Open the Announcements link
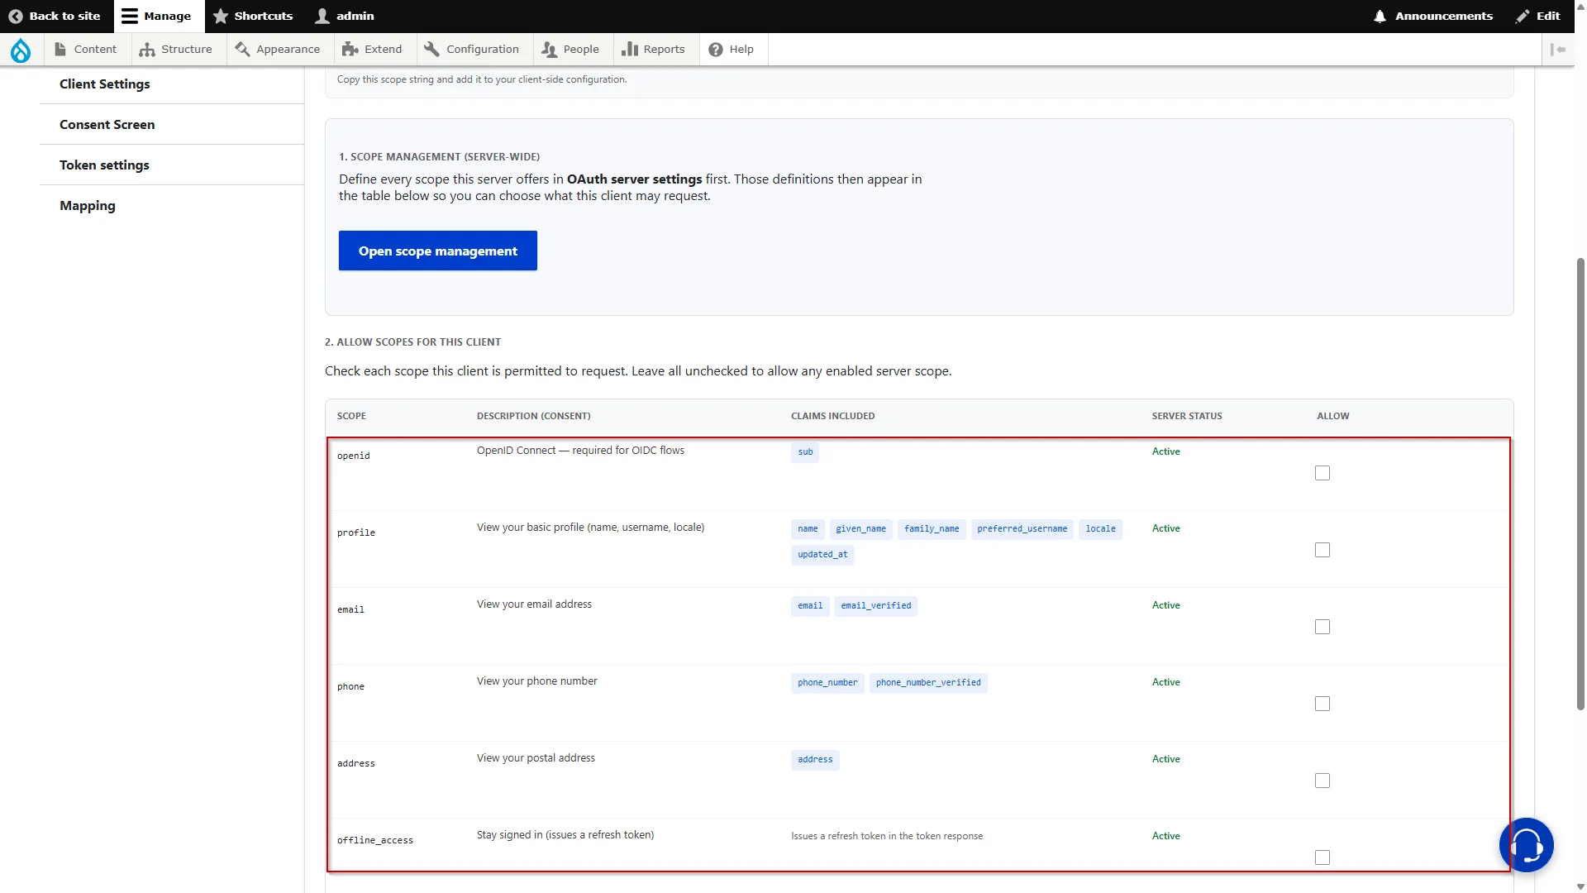Image resolution: width=1587 pixels, height=893 pixels. [1433, 16]
